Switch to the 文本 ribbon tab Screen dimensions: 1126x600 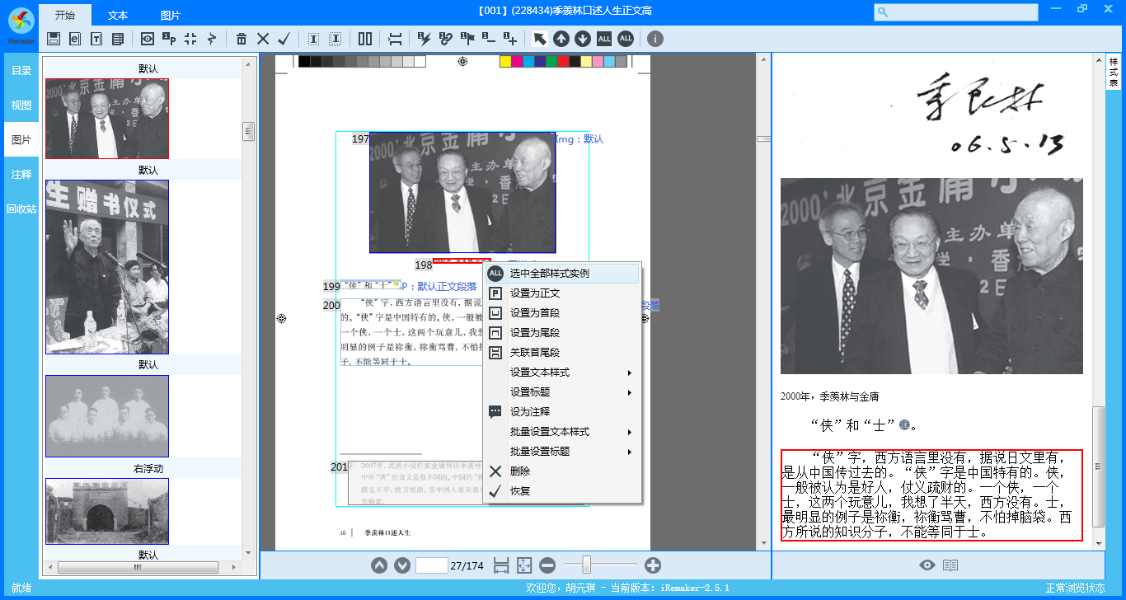[x=118, y=15]
